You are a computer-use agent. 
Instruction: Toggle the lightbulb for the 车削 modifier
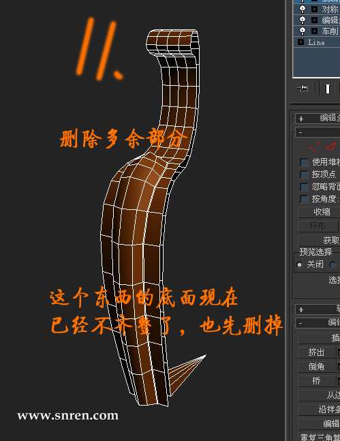(x=303, y=31)
